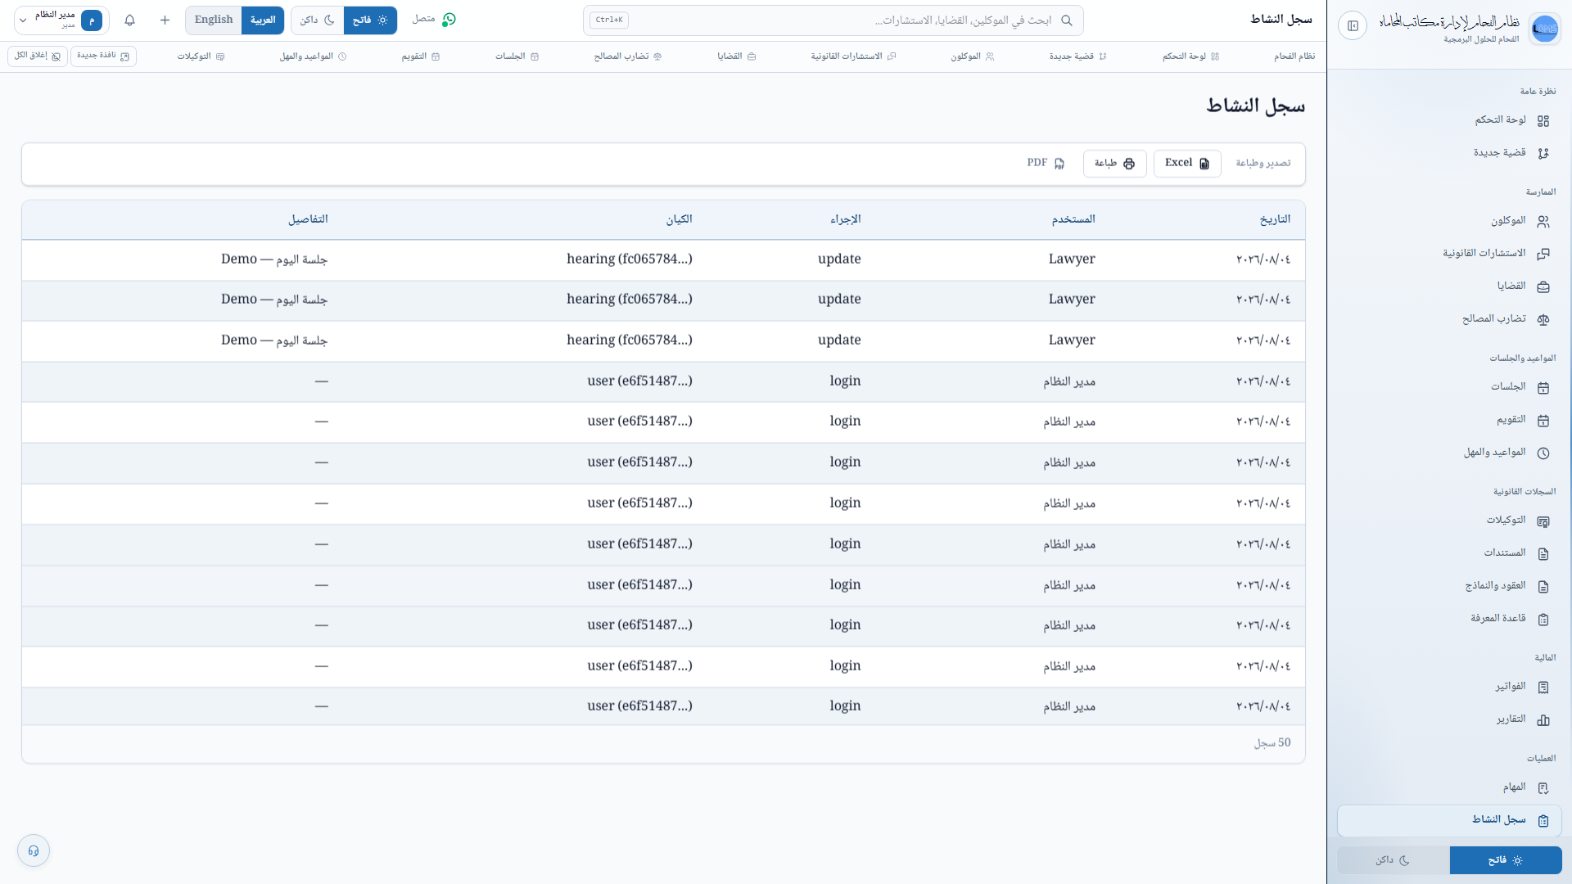Image resolution: width=1572 pixels, height=884 pixels.
Task: Open الاستشارات القانونية in the sidebar
Action: [1449, 254]
